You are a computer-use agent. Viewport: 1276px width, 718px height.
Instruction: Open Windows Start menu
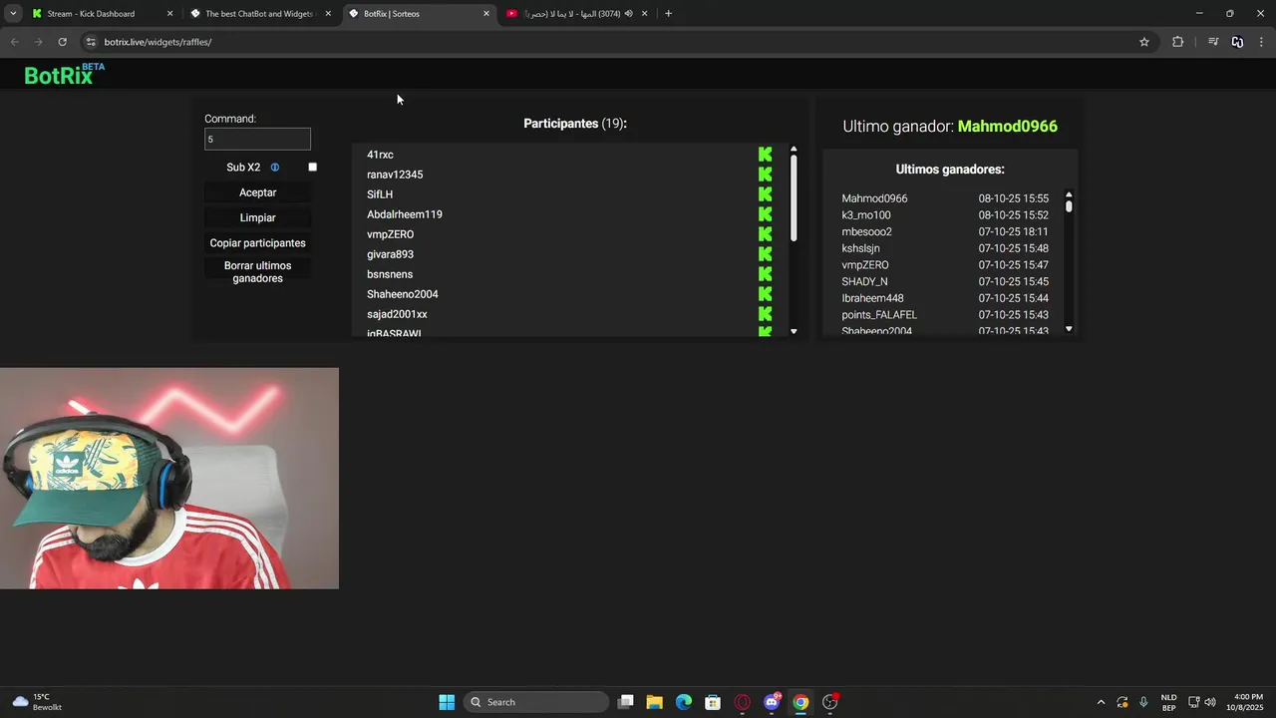pyautogui.click(x=447, y=702)
